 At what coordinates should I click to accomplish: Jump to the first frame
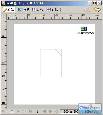18,112
